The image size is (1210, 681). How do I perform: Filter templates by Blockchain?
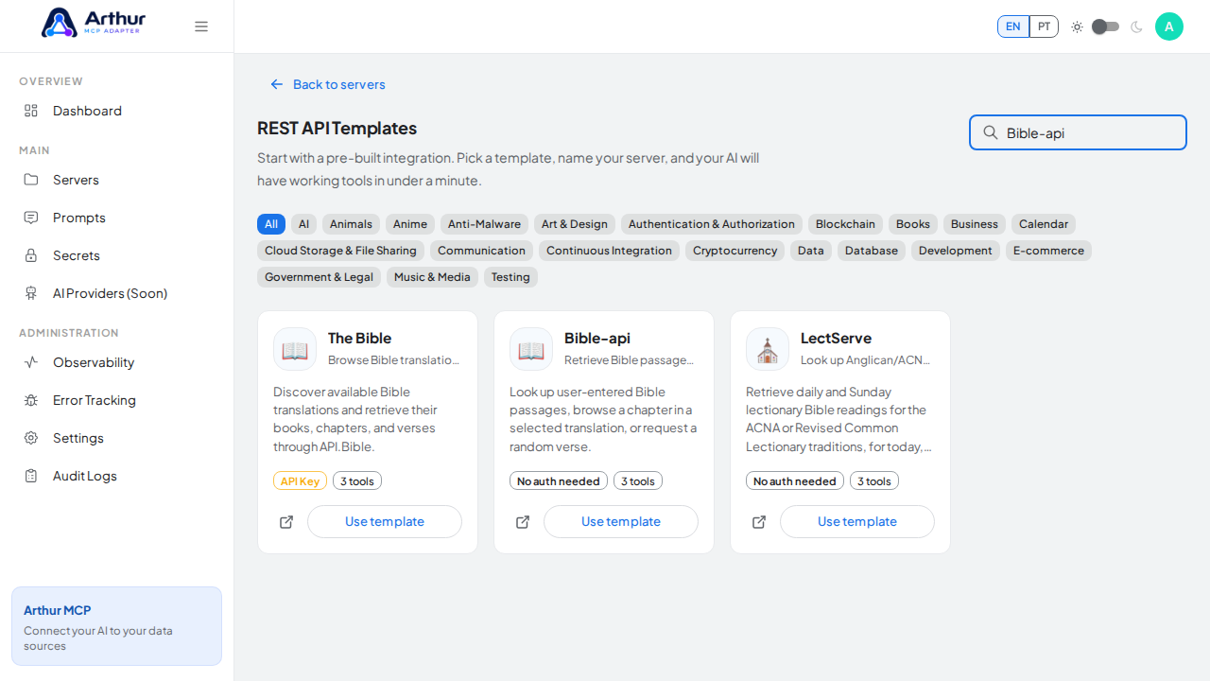[x=845, y=224]
